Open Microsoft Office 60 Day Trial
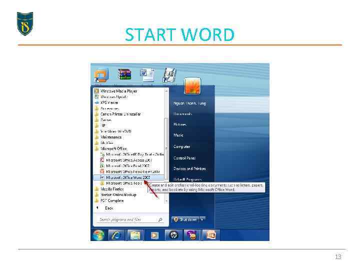This screenshot has height=270, width=360. click(x=131, y=154)
